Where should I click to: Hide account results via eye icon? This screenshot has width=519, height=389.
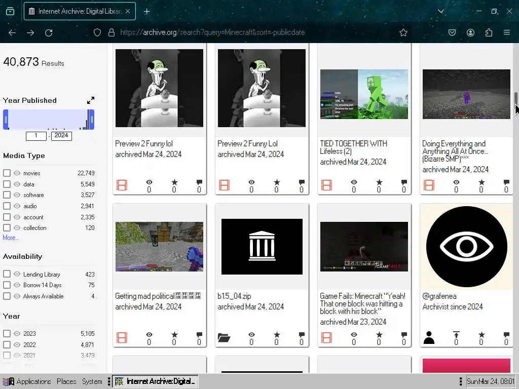(x=17, y=217)
